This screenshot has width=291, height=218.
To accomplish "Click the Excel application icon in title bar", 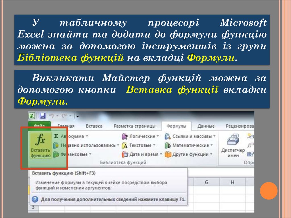I will point(32,116).
